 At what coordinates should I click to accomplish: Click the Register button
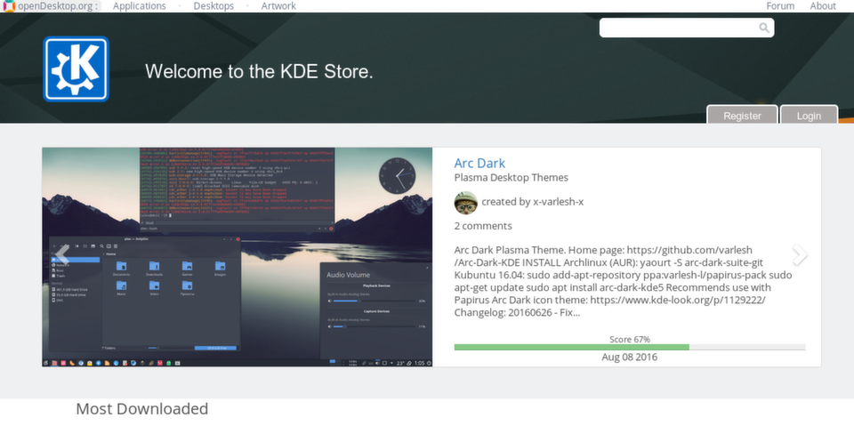tap(742, 115)
